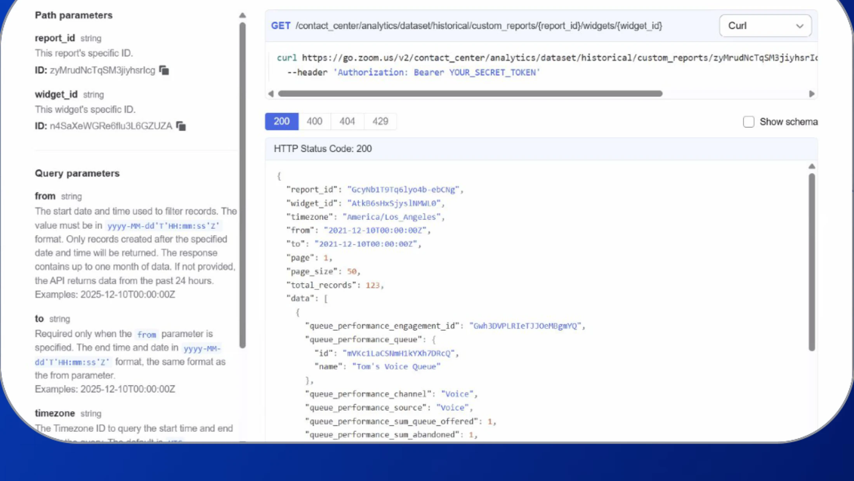Click the parameters panel vertical scrollbar thumb
854x481 pixels.
click(x=243, y=185)
